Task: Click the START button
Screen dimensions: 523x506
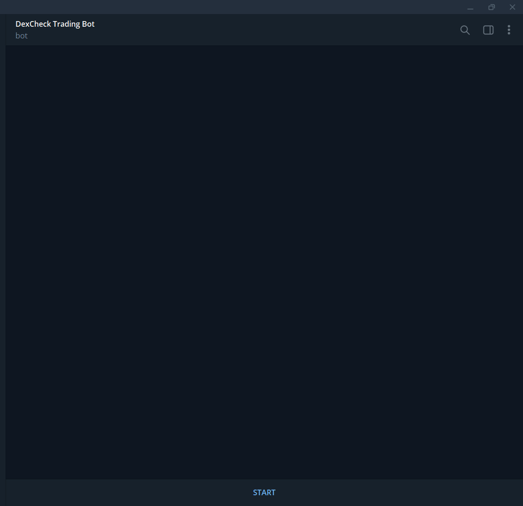Action: 264,492
